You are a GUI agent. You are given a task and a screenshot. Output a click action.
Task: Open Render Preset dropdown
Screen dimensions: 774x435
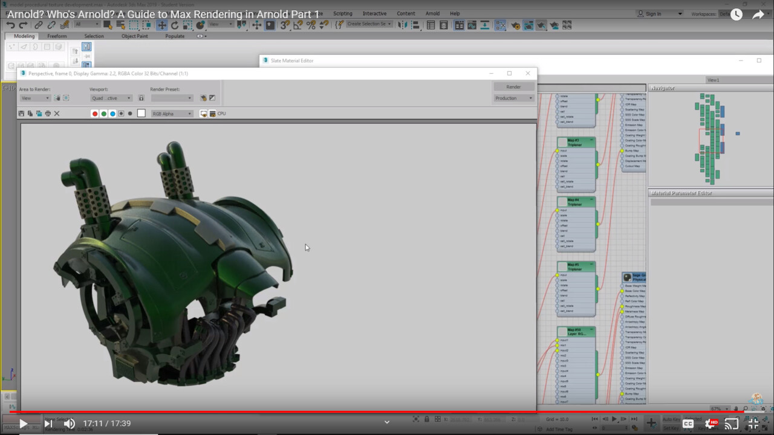point(172,98)
